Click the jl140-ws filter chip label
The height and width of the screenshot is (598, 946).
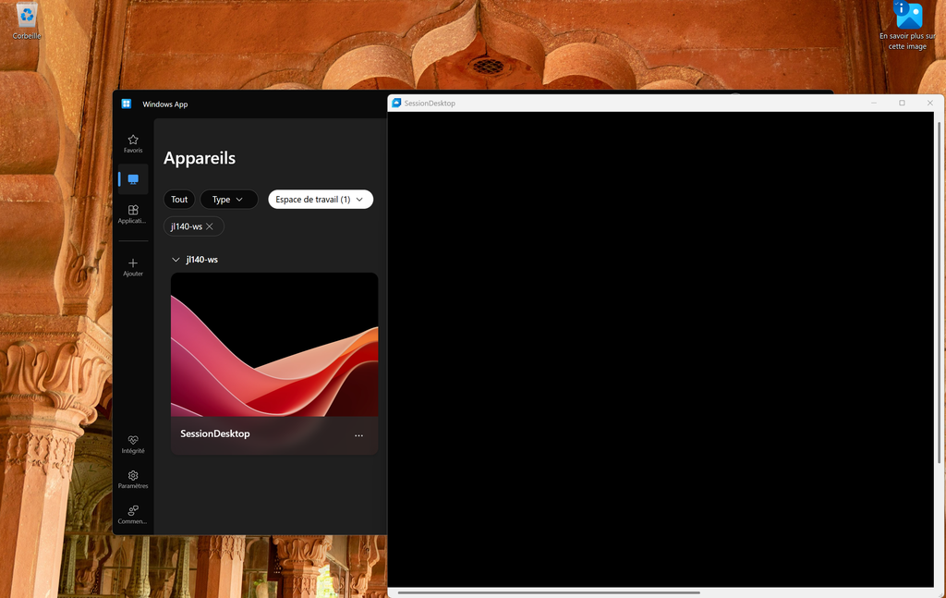coord(187,226)
